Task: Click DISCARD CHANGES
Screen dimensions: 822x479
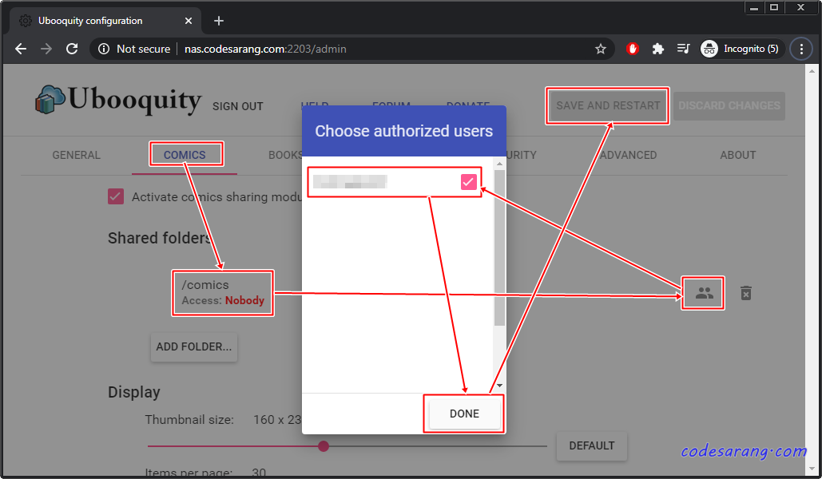Action: [729, 105]
